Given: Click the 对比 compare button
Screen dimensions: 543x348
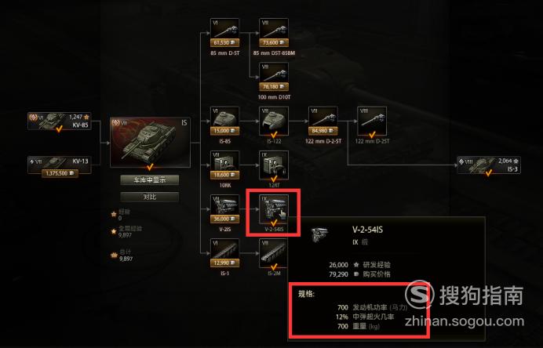Looking at the screenshot, I should pos(150,197).
